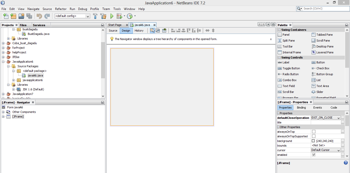Image resolution: width=350 pixels, height=173 pixels.
Task: Switch to the Events properties tab
Action: (x=317, y=108)
